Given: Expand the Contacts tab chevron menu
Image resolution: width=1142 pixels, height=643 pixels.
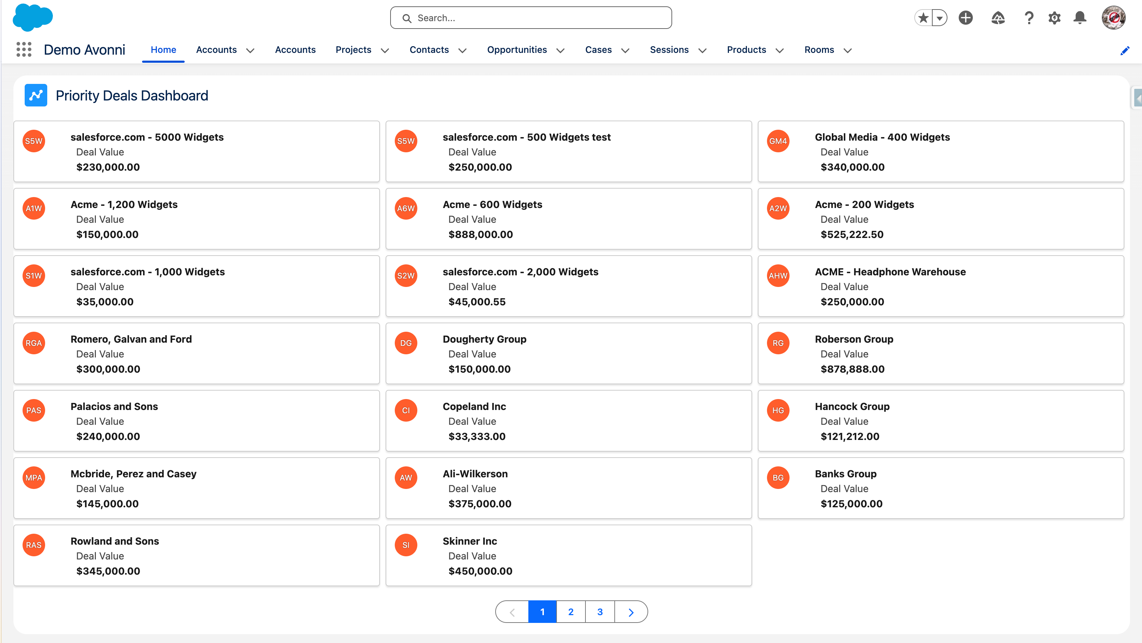Looking at the screenshot, I should pos(462,50).
